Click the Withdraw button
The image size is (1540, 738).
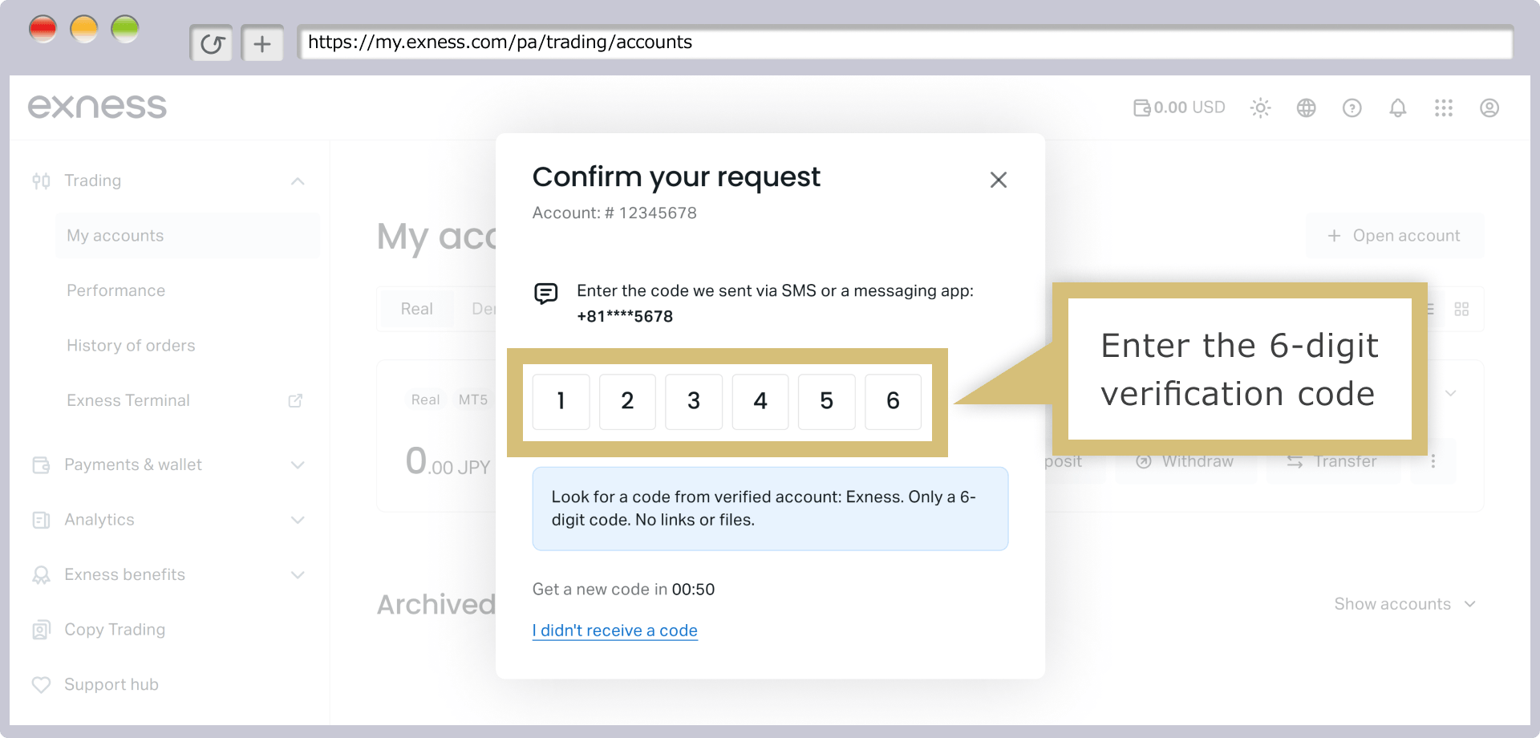(1185, 461)
